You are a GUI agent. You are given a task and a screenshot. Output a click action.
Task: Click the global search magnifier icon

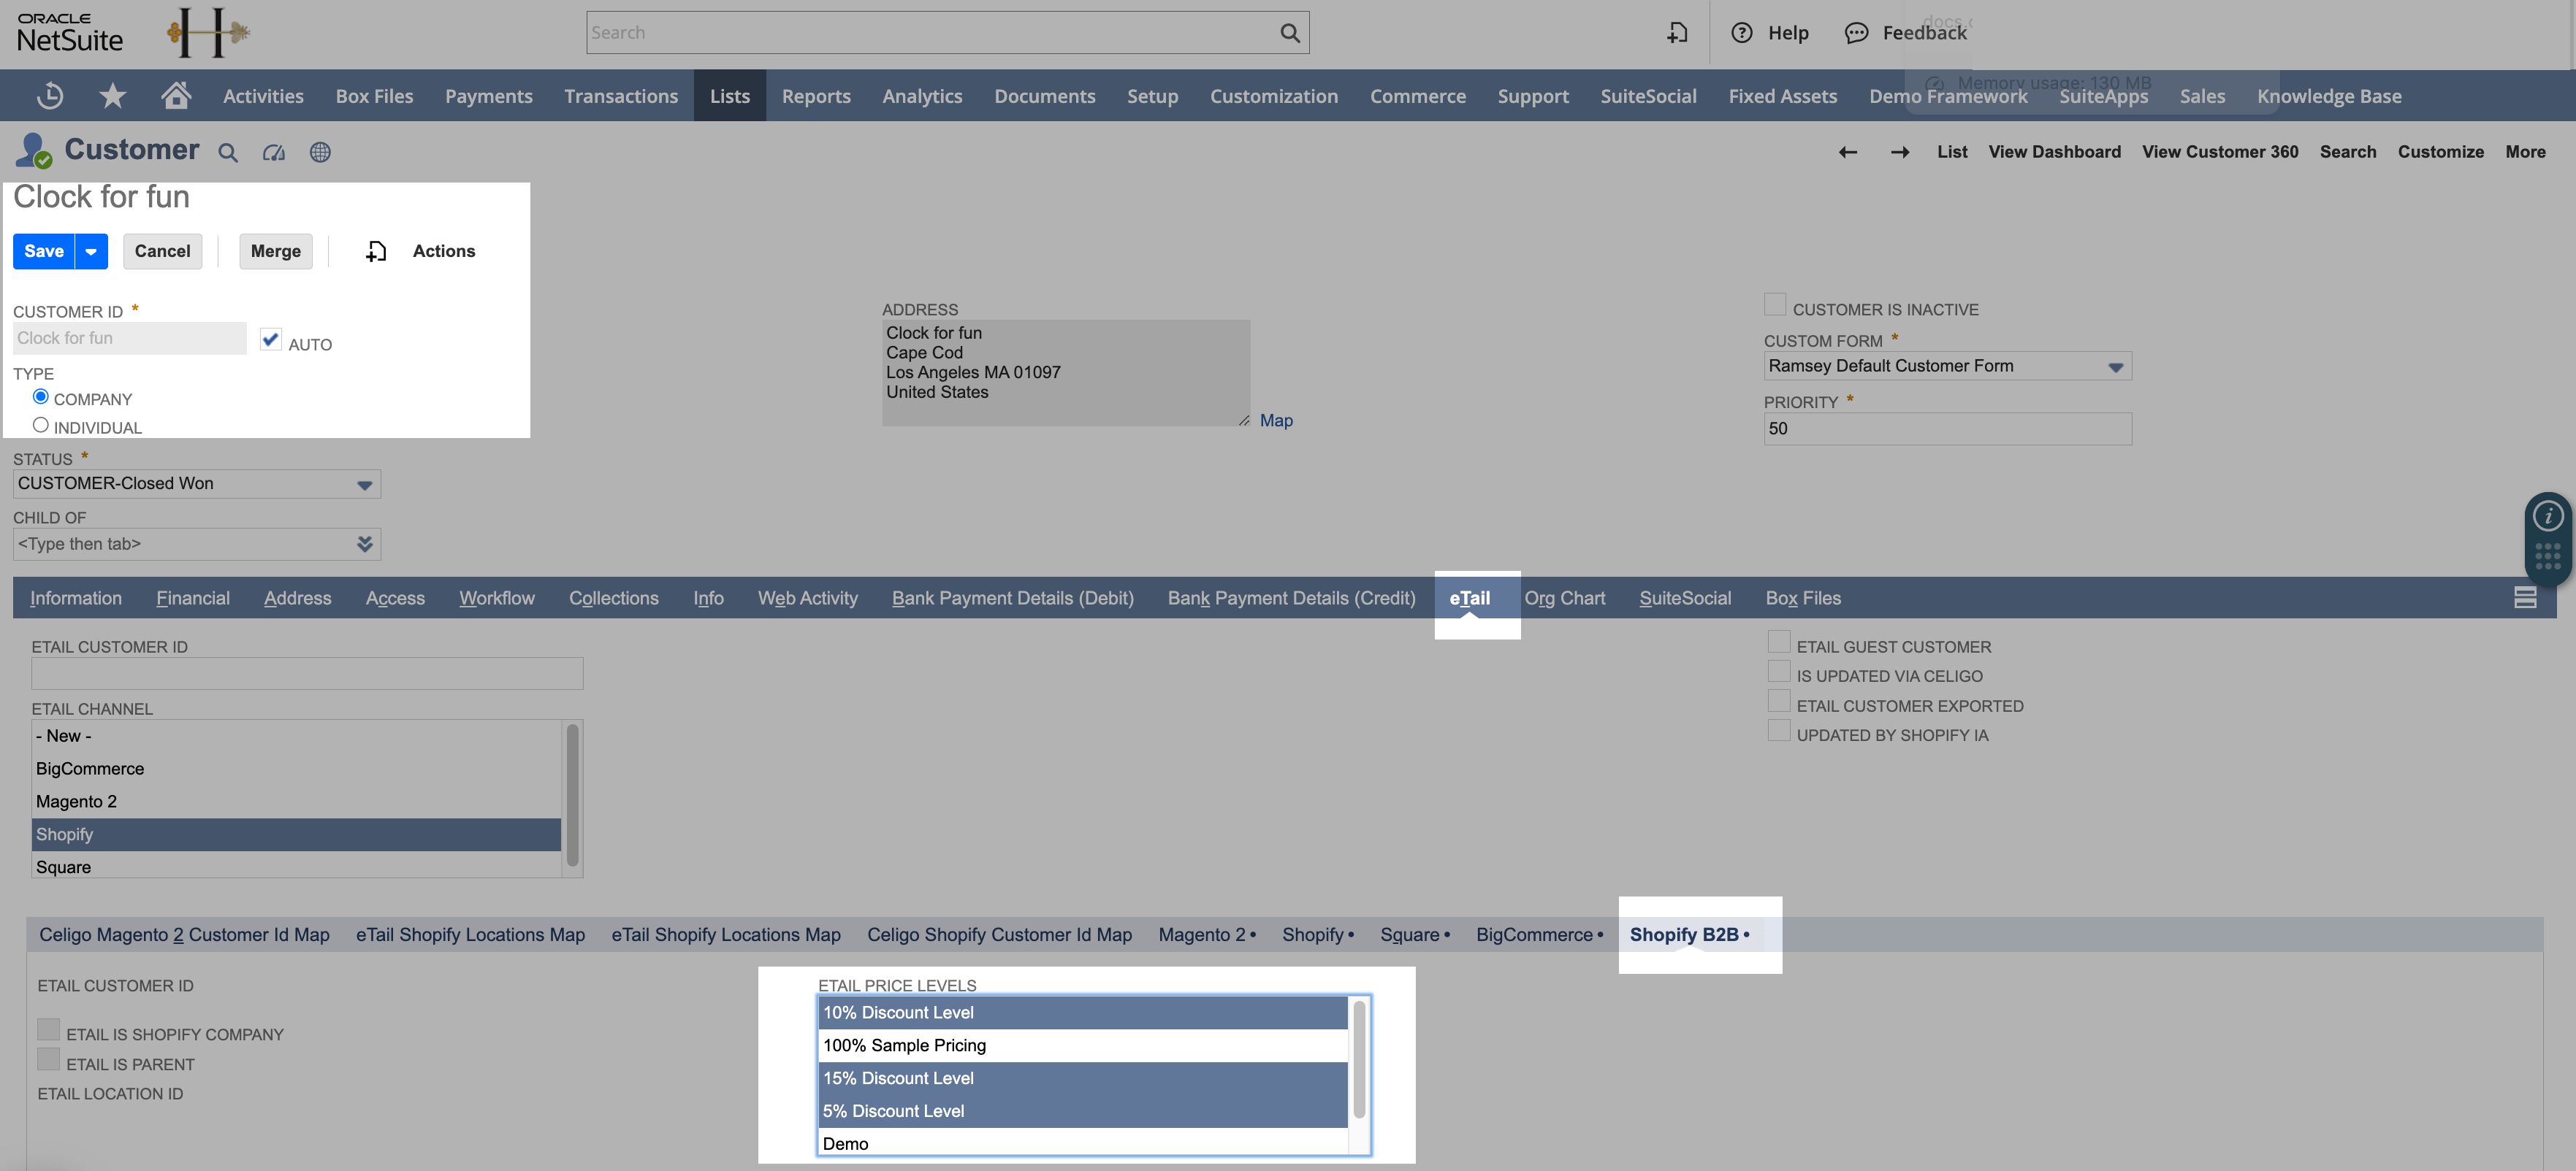(x=1290, y=33)
